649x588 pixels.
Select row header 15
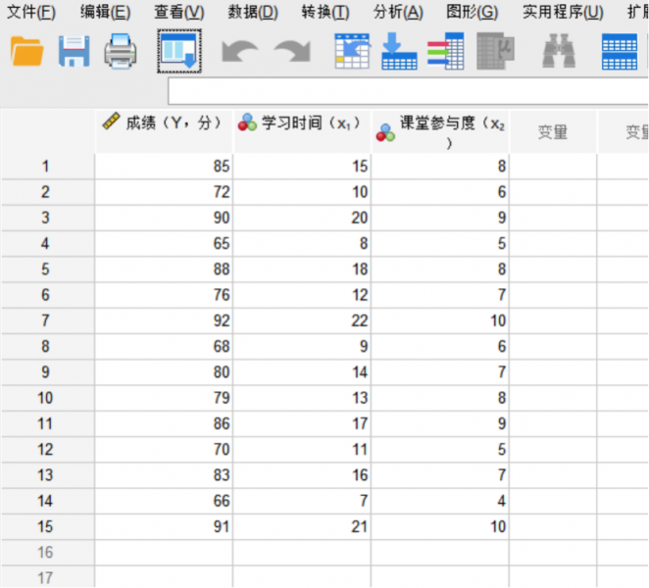tap(48, 527)
